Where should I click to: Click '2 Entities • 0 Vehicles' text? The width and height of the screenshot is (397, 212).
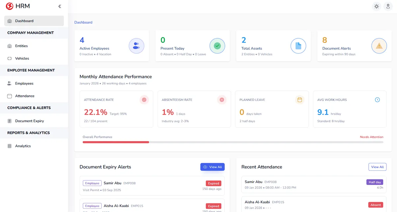257,54
